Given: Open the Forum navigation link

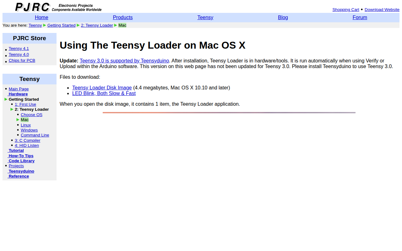Looking at the screenshot, I should [360, 18].
